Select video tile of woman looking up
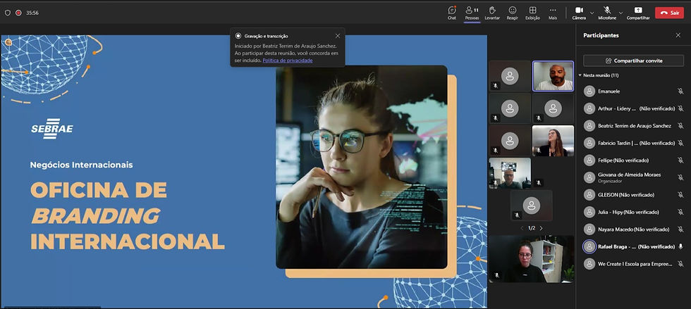This screenshot has width=691, height=309. 553,141
